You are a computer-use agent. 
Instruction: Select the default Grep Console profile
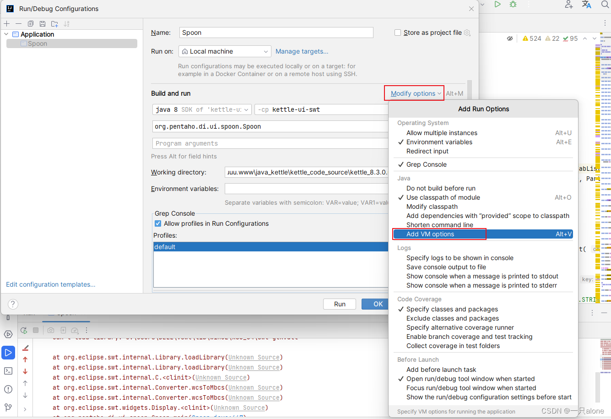271,247
